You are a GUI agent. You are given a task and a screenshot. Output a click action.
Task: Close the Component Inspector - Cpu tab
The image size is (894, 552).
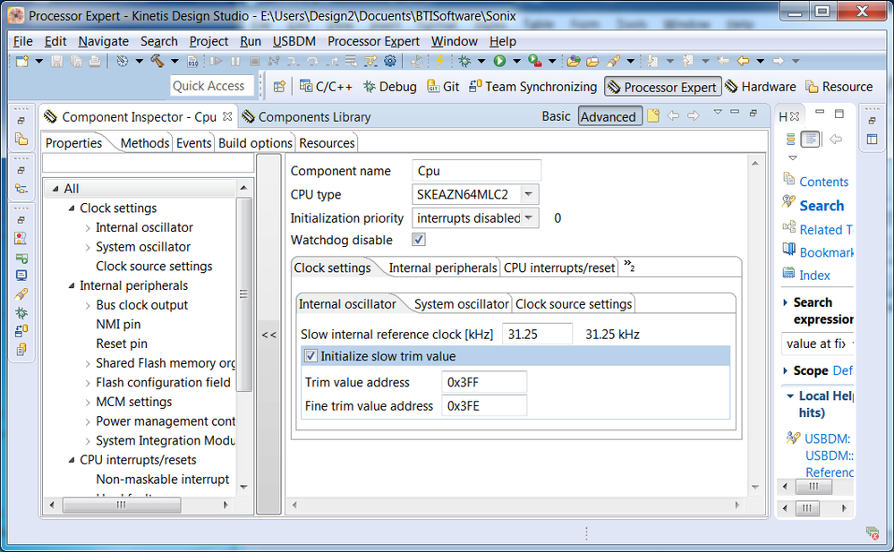(x=227, y=116)
